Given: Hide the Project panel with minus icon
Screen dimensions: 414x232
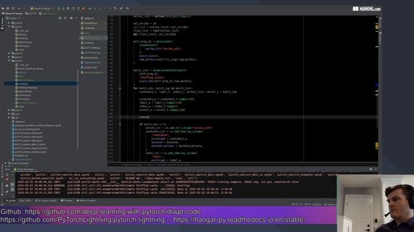Looking at the screenshot, I should pos(76,18).
